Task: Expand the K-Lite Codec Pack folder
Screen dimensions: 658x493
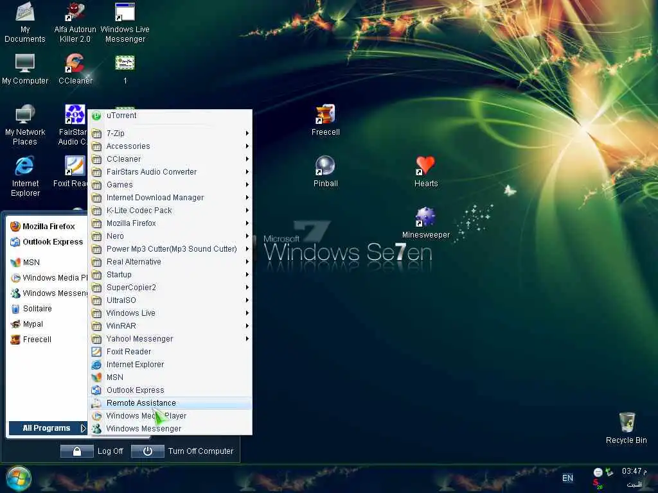Action: click(171, 211)
